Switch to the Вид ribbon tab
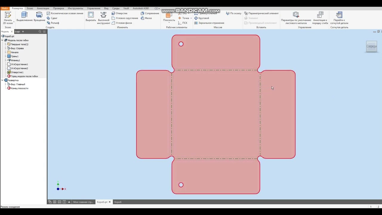The height and width of the screenshot is (215, 382). [106, 8]
